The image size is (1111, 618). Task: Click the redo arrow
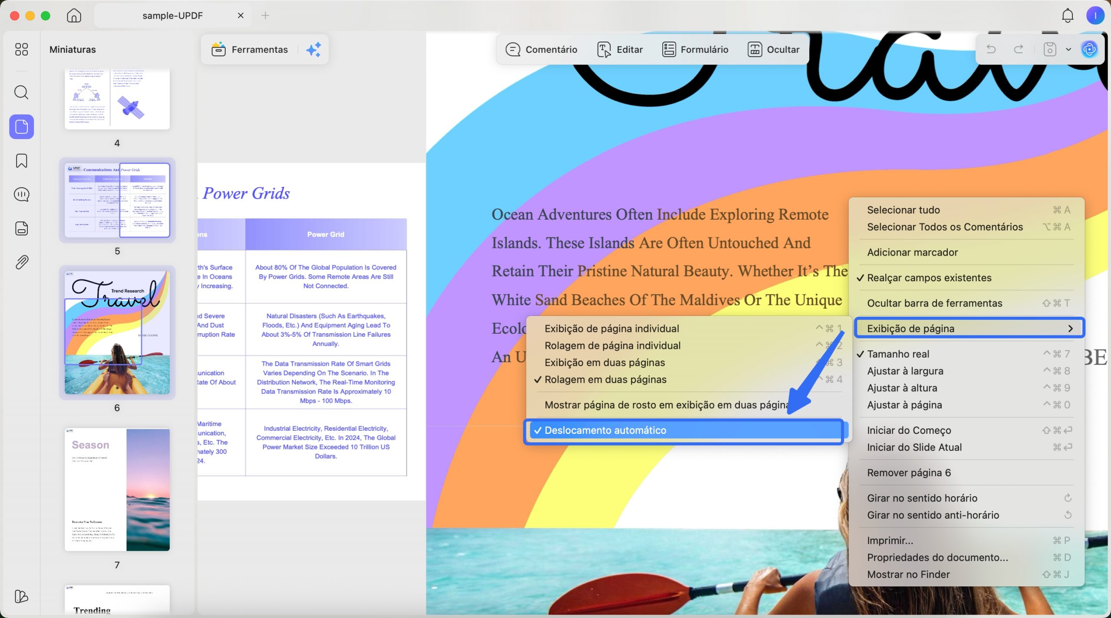pyautogui.click(x=1019, y=49)
